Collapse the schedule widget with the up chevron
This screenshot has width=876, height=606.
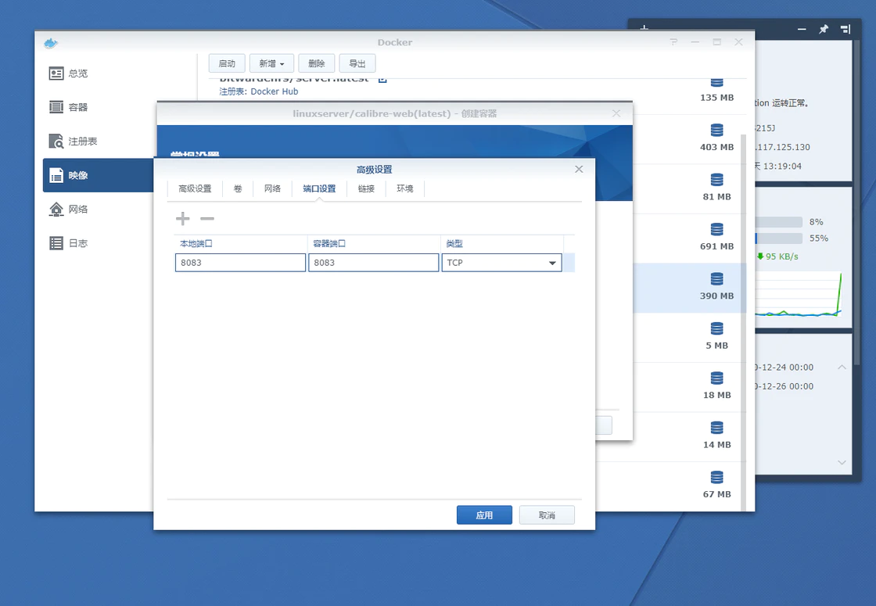(842, 367)
